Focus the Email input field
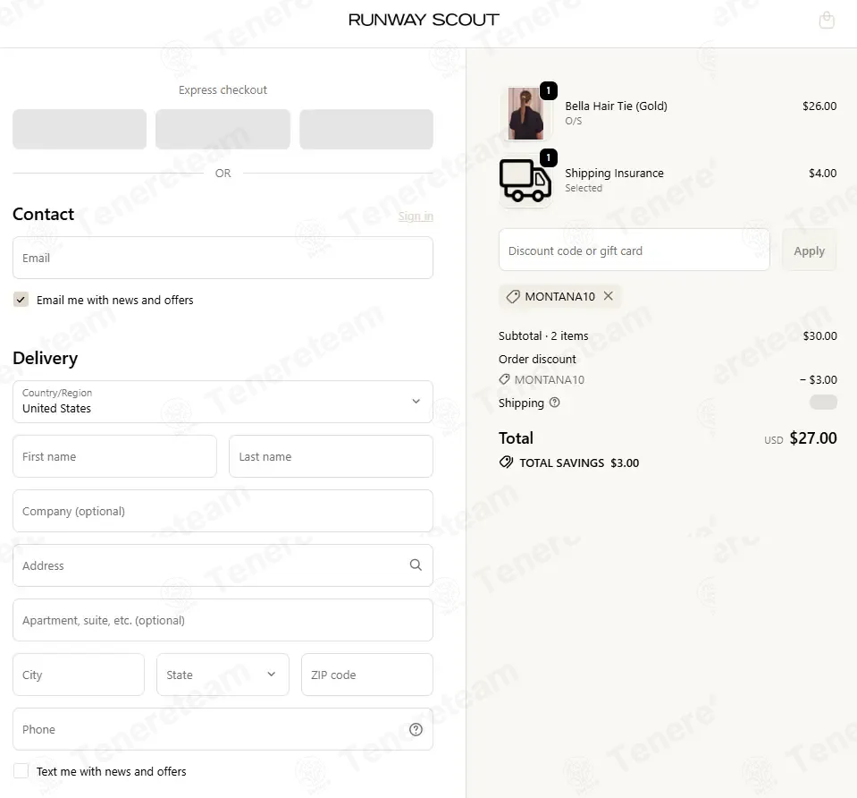This screenshot has height=798, width=857. pyautogui.click(x=223, y=258)
